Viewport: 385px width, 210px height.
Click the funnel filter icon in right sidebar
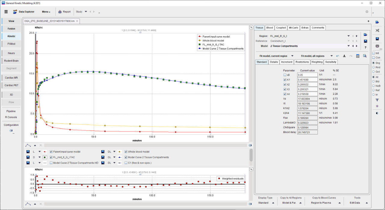(x=377, y=100)
